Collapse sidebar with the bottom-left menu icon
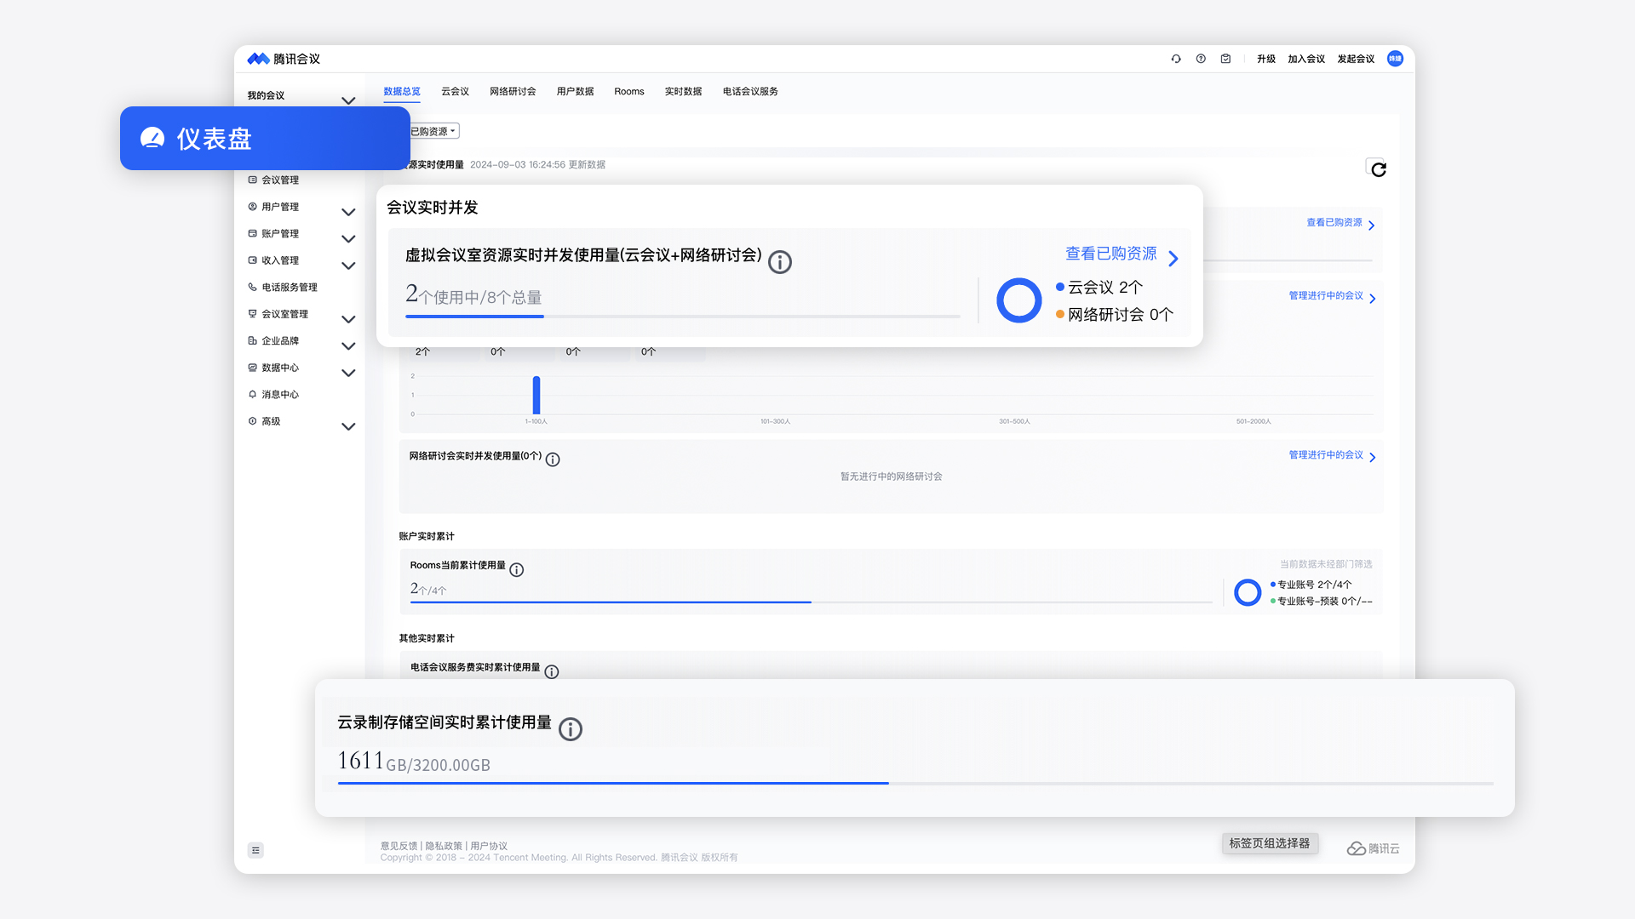 point(255,850)
